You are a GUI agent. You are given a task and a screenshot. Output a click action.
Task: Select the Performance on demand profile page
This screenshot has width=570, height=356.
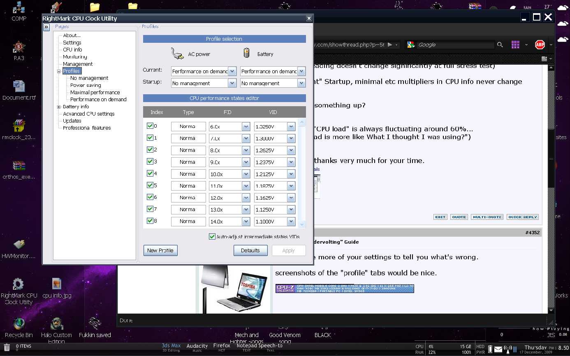[x=98, y=99]
